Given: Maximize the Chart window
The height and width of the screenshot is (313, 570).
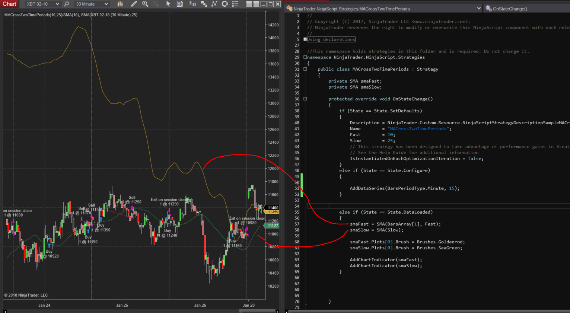Looking at the screenshot, I should [271, 4].
